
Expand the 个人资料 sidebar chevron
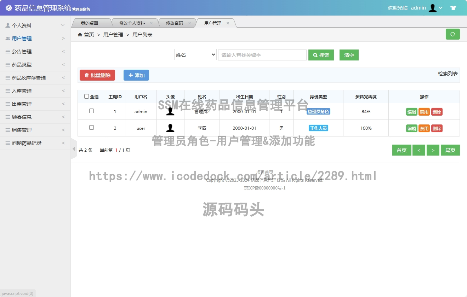tap(63, 25)
